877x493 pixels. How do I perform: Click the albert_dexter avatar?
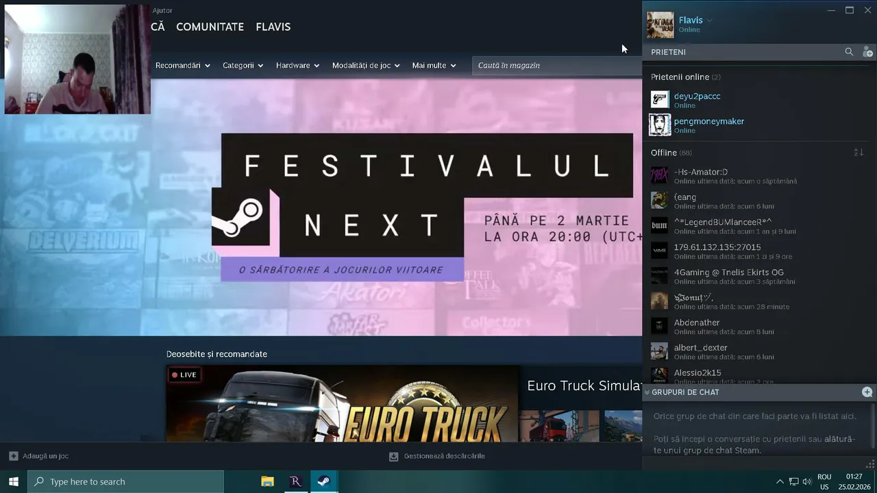point(659,351)
